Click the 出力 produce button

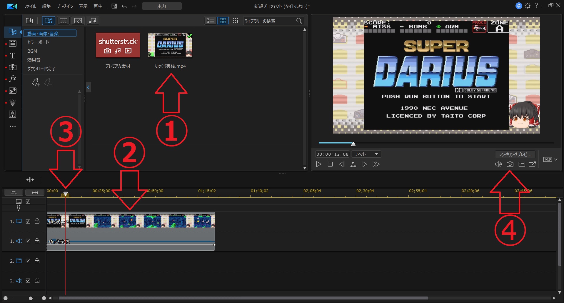point(162,6)
